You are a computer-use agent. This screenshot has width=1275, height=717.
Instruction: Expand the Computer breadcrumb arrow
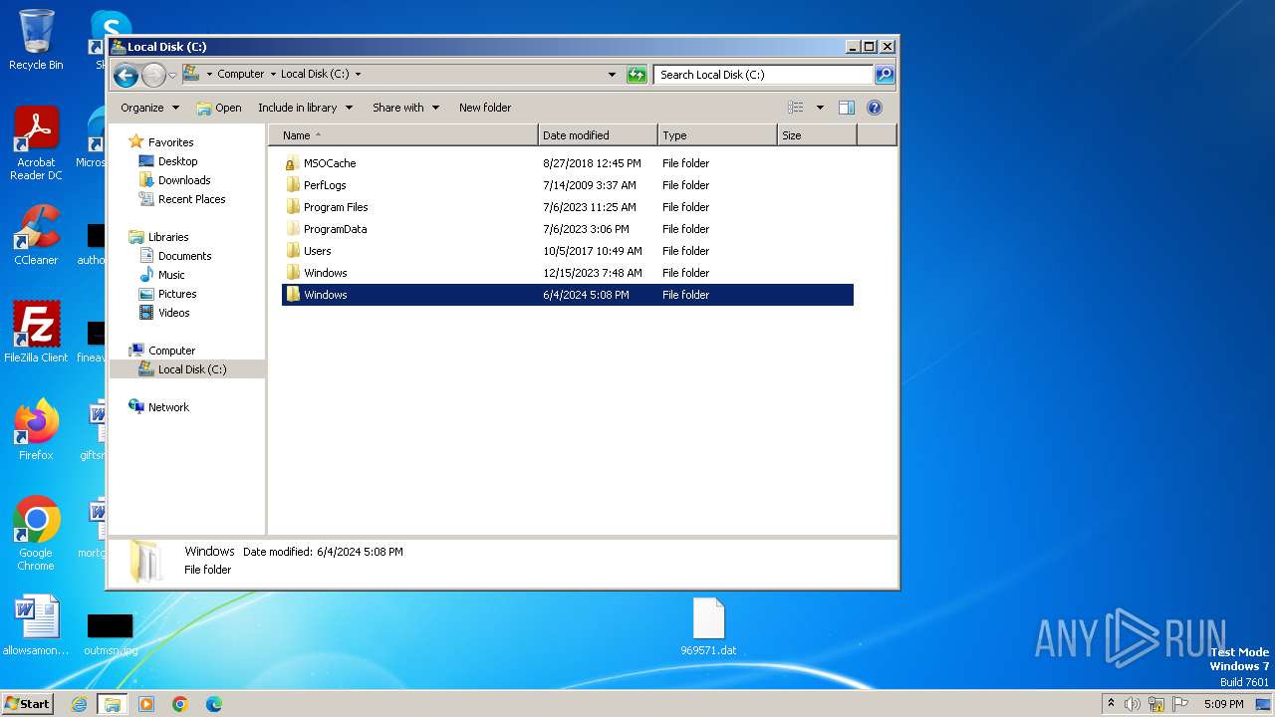(273, 75)
